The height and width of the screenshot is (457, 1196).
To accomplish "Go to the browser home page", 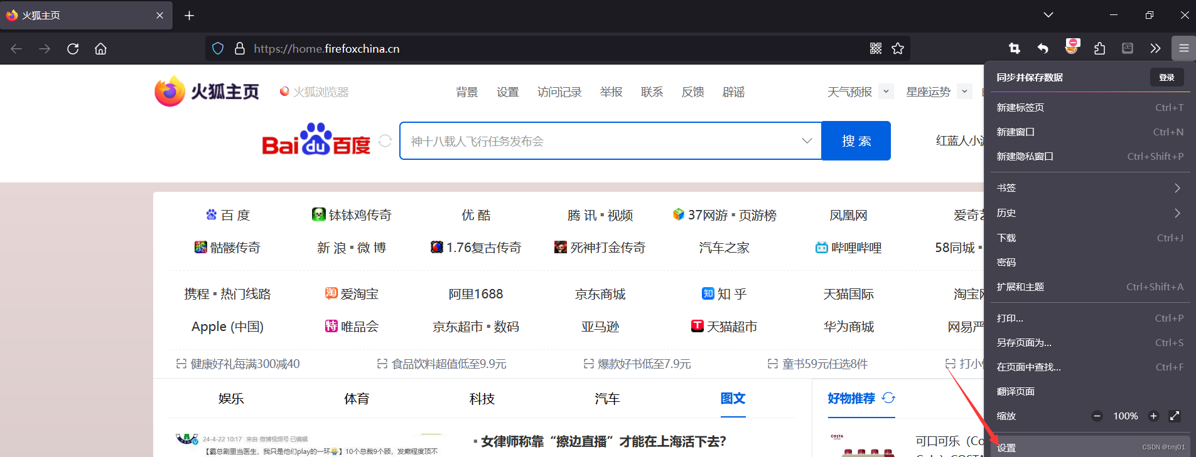I will click(x=100, y=49).
